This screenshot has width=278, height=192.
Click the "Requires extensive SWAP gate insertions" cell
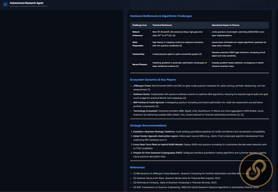coord(239,54)
